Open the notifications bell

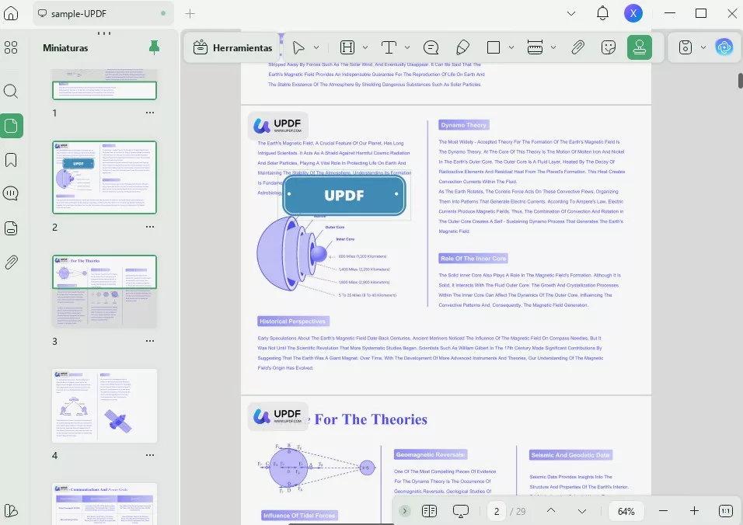click(x=602, y=13)
